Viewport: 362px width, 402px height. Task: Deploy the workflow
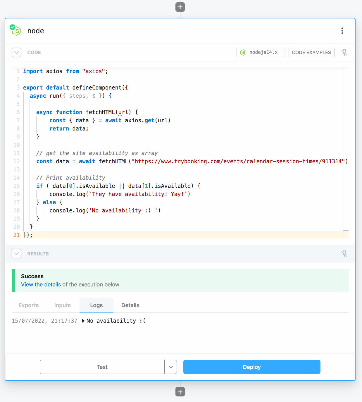point(252,367)
